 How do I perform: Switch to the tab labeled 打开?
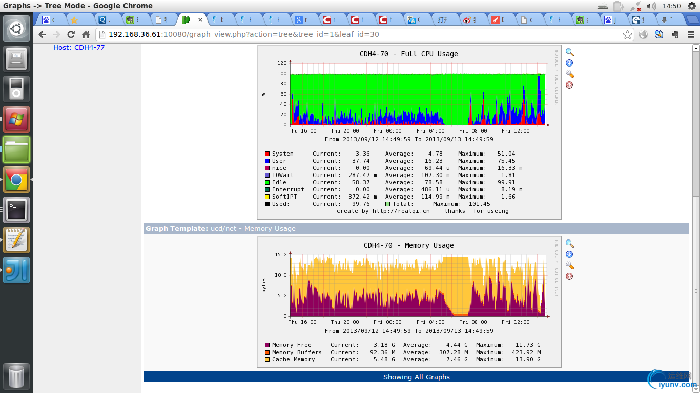(445, 20)
